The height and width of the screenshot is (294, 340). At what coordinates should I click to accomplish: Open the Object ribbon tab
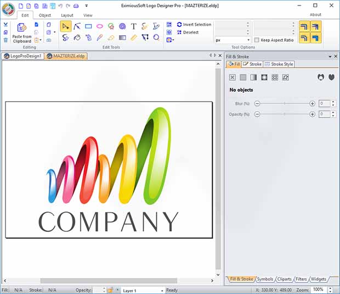(45, 15)
